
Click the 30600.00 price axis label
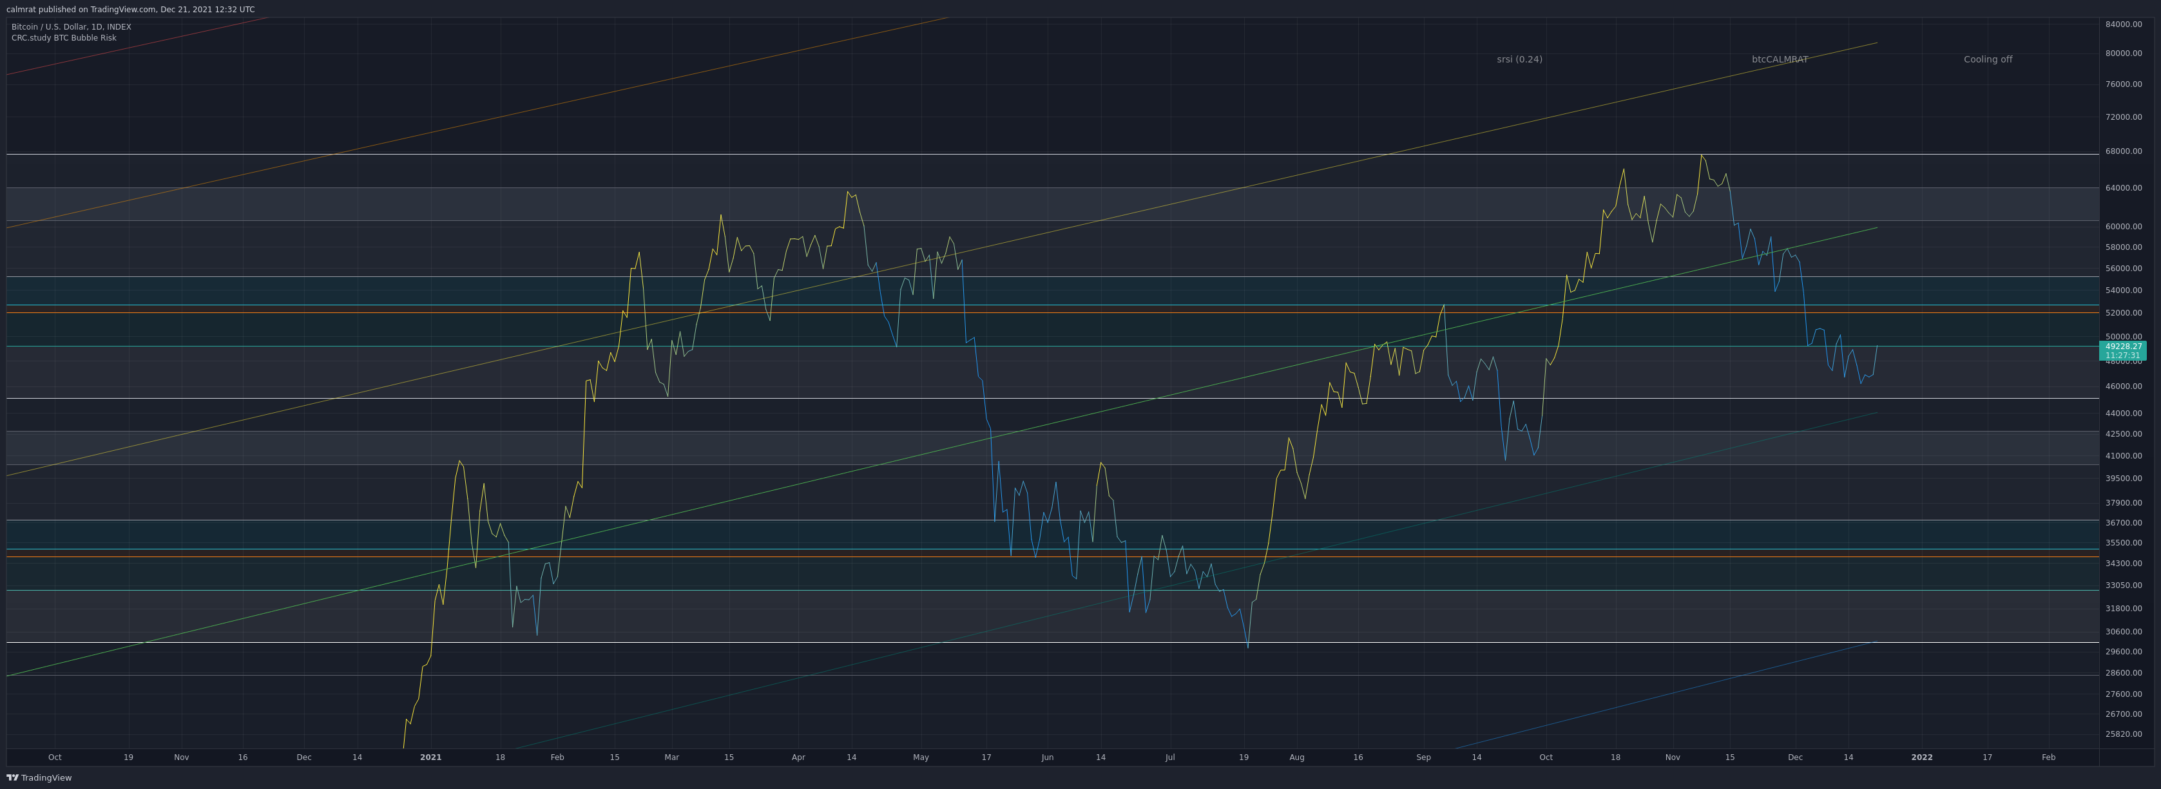[2123, 631]
